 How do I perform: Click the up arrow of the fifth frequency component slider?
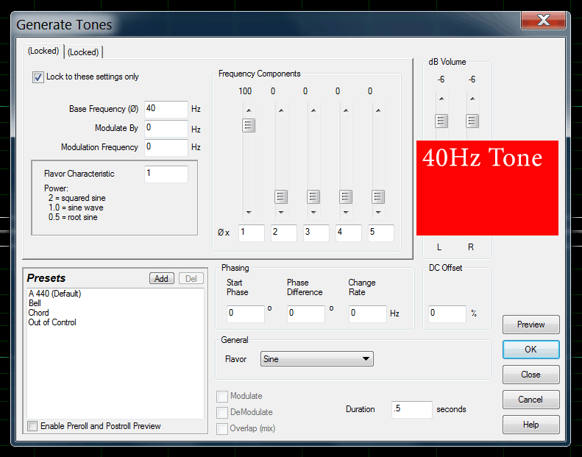point(378,111)
